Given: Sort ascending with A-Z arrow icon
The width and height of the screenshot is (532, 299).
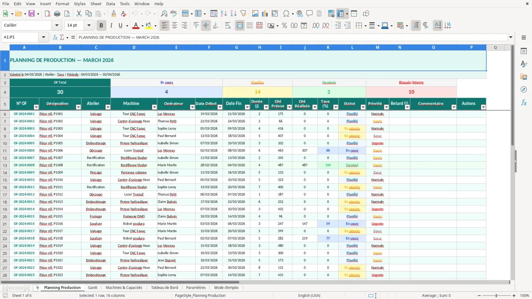Looking at the screenshot, I should coord(224,14).
